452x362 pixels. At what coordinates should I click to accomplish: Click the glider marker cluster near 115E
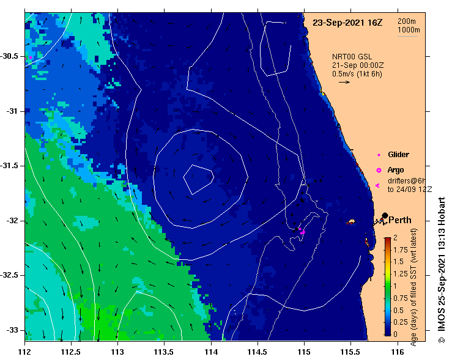302,231
